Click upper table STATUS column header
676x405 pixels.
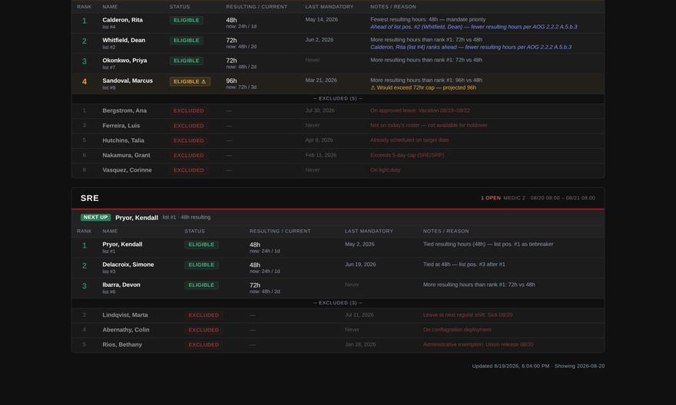(x=179, y=7)
